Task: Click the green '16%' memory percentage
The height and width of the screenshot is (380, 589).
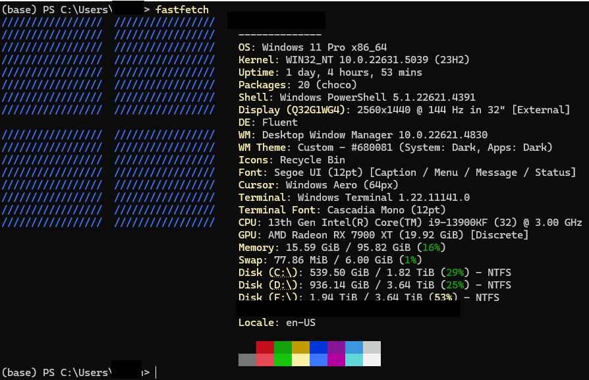Action: click(x=431, y=248)
